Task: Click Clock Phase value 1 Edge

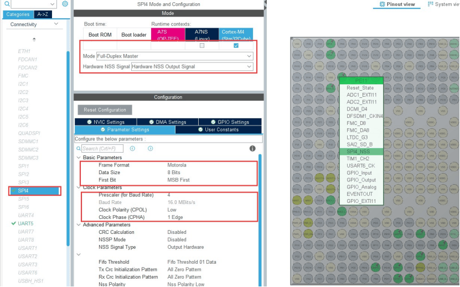Action: [x=175, y=217]
